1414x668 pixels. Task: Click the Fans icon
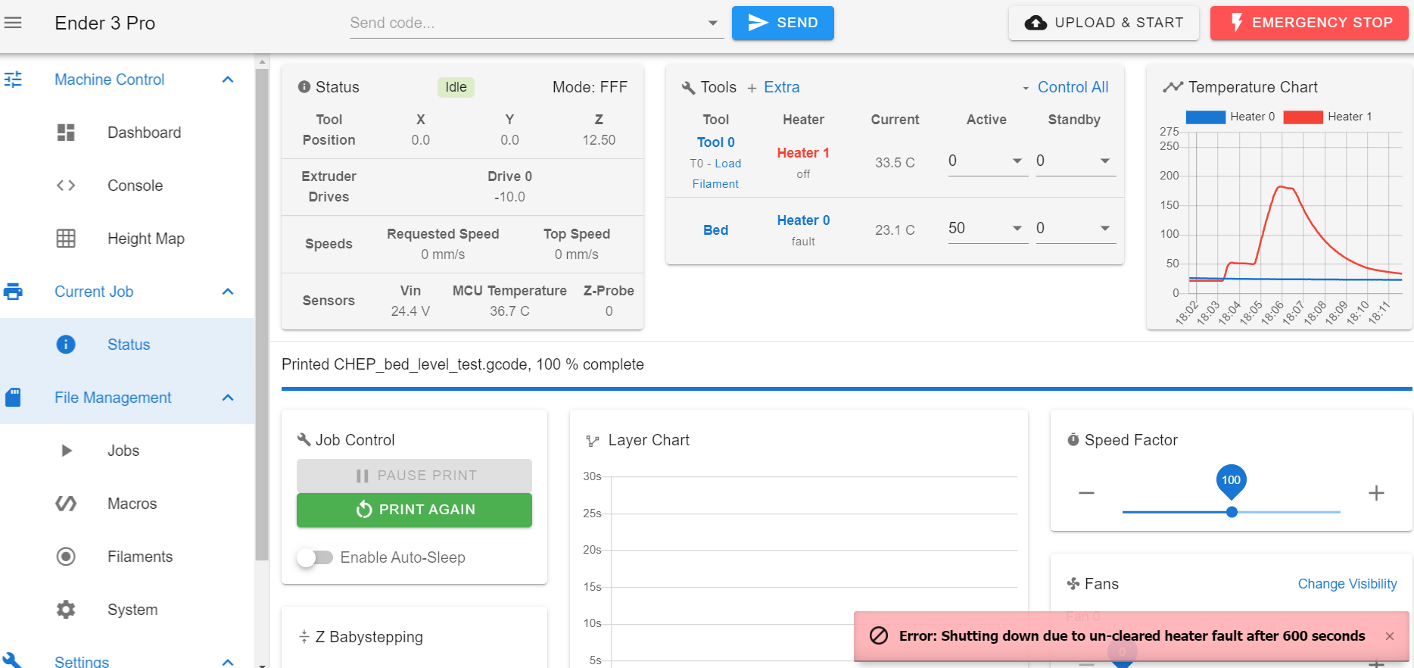[x=1073, y=584]
